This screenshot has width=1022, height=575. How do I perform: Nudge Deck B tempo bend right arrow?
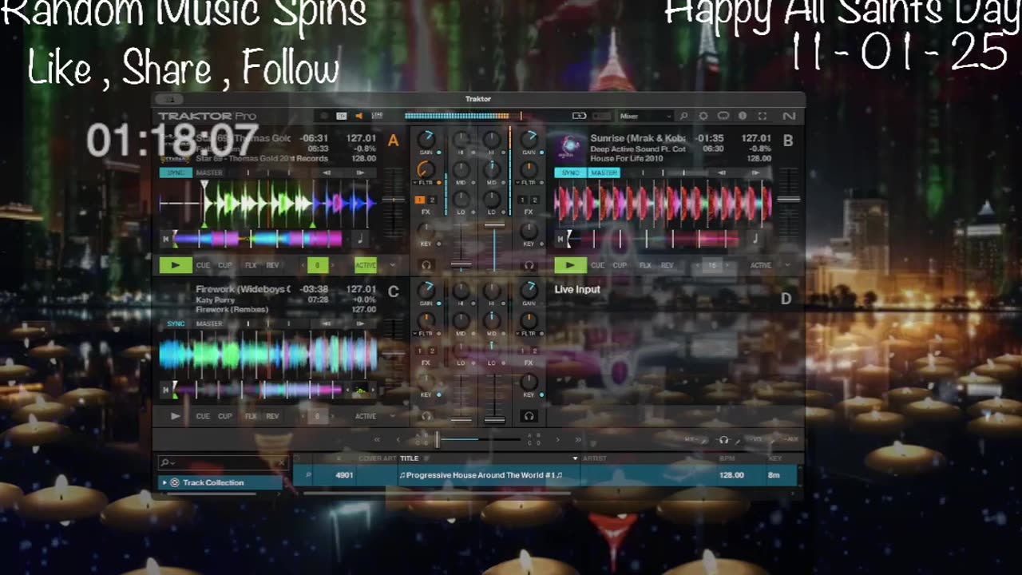tap(755, 172)
